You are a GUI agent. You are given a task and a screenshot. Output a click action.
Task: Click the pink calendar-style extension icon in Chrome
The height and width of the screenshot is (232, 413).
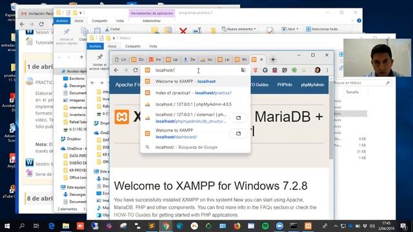pos(275,70)
